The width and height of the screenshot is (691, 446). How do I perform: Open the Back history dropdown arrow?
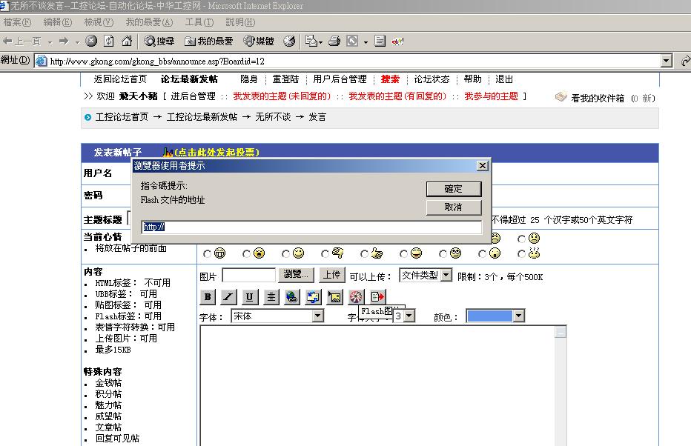[x=50, y=42]
